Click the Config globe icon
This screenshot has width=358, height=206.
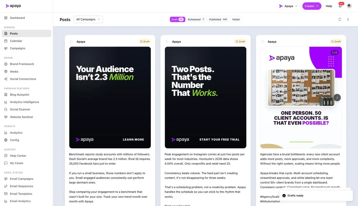pyautogui.click(x=6, y=140)
